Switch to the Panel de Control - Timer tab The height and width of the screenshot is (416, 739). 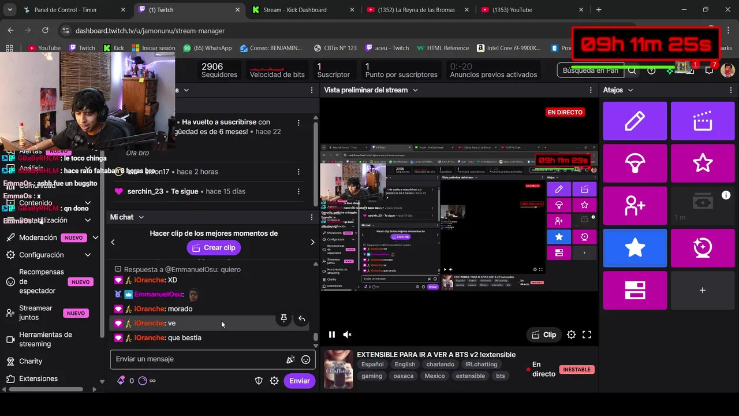pos(65,10)
